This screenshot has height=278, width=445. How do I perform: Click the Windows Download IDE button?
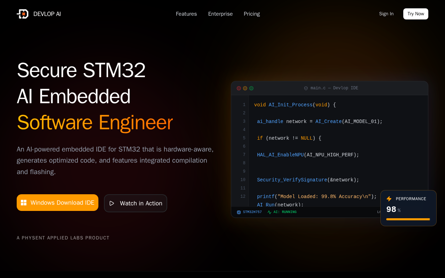(x=57, y=203)
